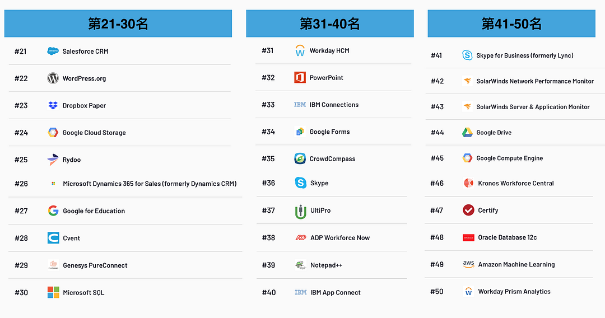Click the Cvent blue C logo
Image resolution: width=605 pixels, height=318 pixels.
pos(53,238)
